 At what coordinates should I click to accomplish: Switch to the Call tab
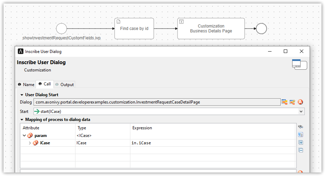coord(45,84)
